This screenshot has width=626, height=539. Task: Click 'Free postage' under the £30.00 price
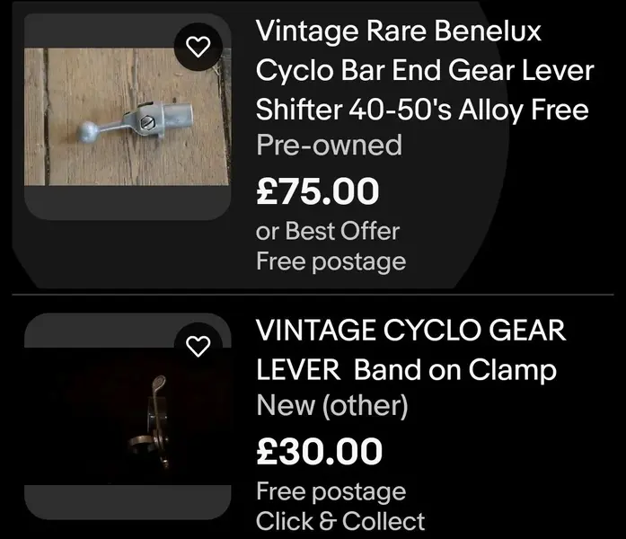(331, 491)
